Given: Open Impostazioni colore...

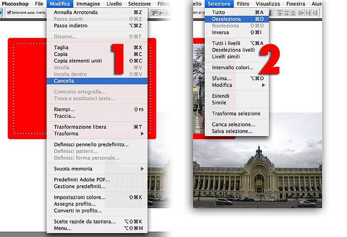Looking at the screenshot, I should (97, 197).
